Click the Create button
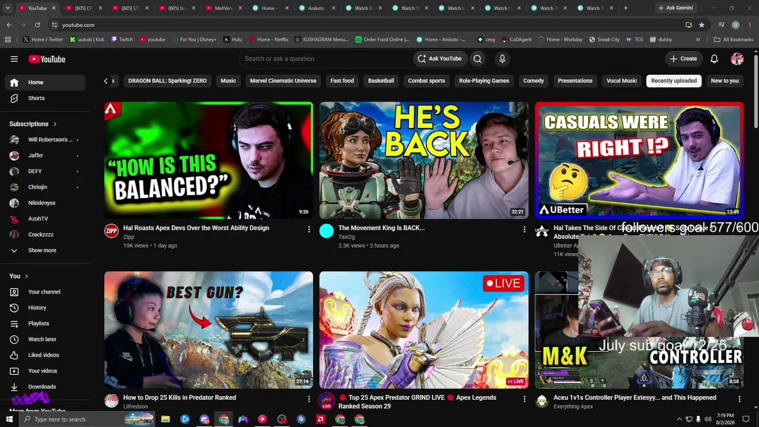The image size is (759, 427). click(683, 59)
